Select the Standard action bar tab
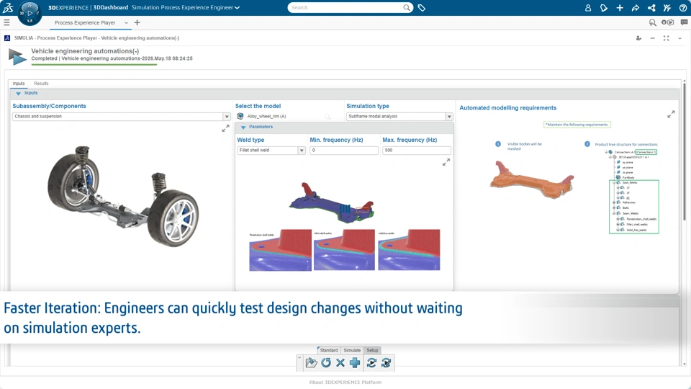691x389 pixels. 329,350
